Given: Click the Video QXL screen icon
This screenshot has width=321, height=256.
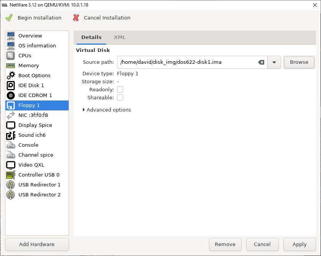Looking at the screenshot, I should coord(11,165).
